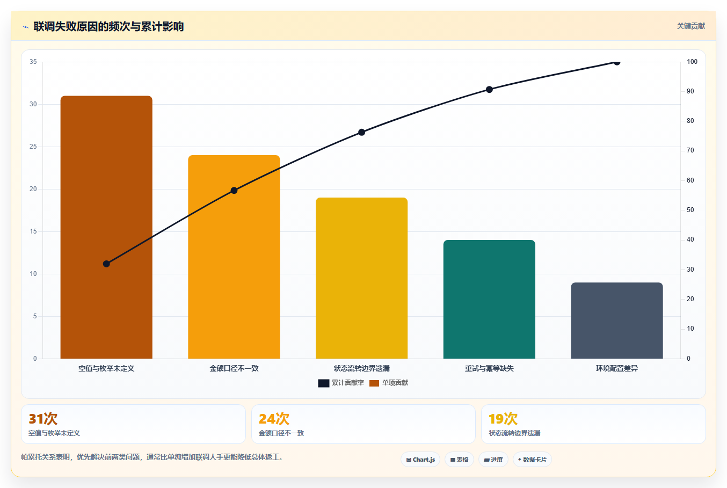Image resolution: width=727 pixels, height=488 pixels.
Task: Click the lightning icon beside the chart title
Action: 25,27
